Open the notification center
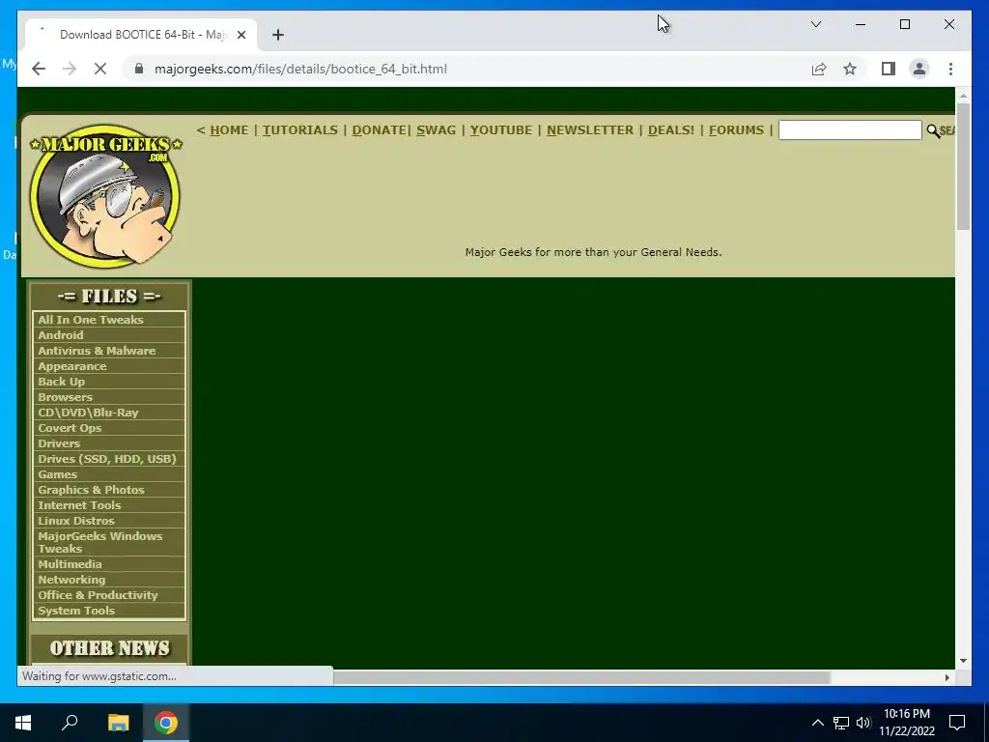Image resolution: width=989 pixels, height=742 pixels. [957, 723]
